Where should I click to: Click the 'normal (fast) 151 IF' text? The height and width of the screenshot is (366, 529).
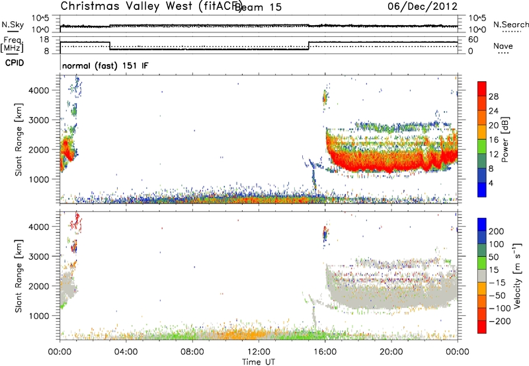(x=105, y=65)
